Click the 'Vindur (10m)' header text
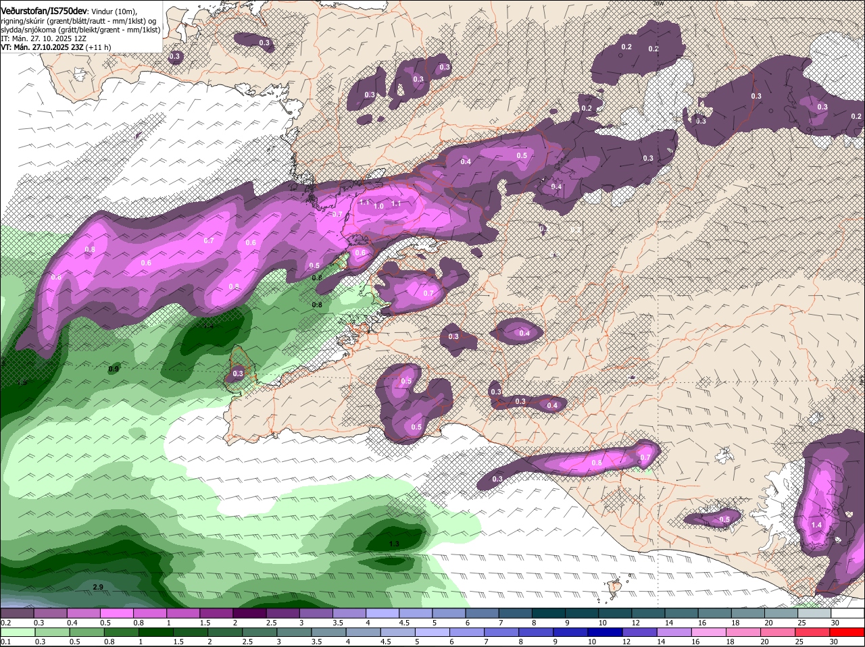Viewport: 865px width, 647px height. pyautogui.click(x=114, y=11)
